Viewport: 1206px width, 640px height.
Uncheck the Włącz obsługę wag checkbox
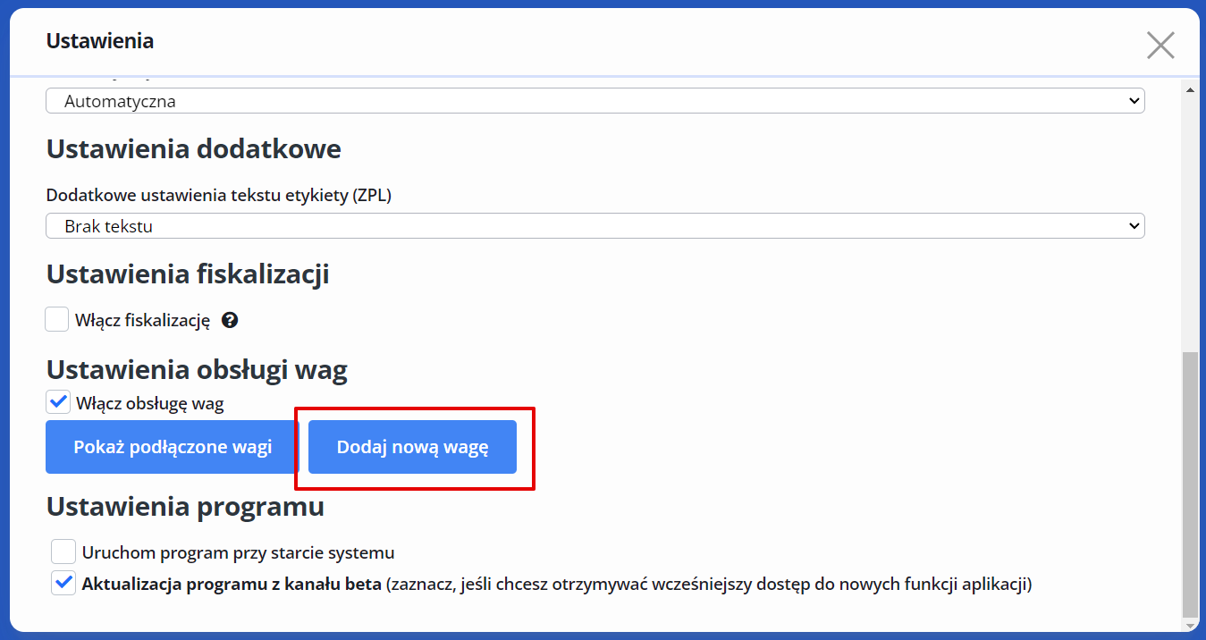pyautogui.click(x=58, y=402)
